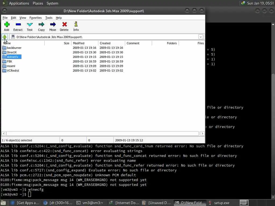
Task: Open the Help menu
Action: pyautogui.click(x=59, y=18)
